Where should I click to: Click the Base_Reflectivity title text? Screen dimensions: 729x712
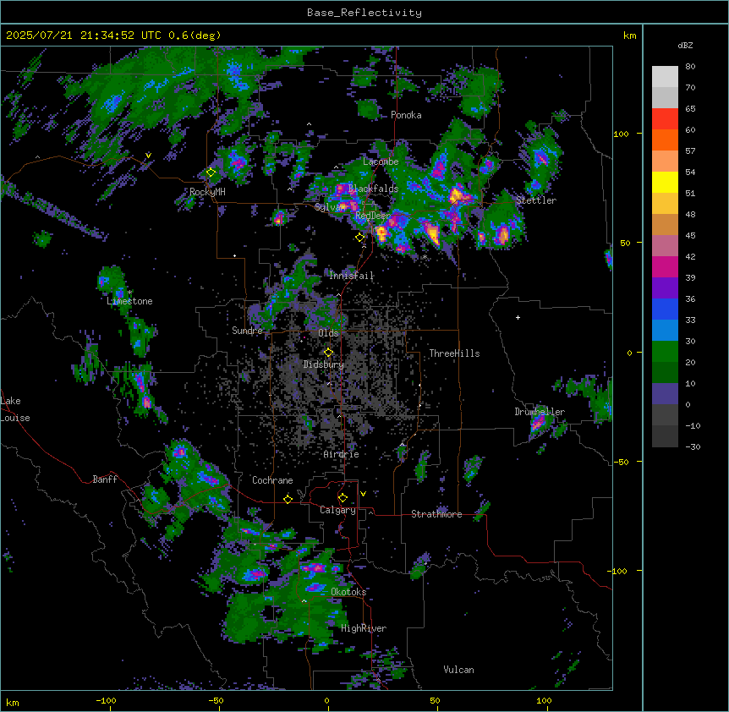(x=364, y=13)
